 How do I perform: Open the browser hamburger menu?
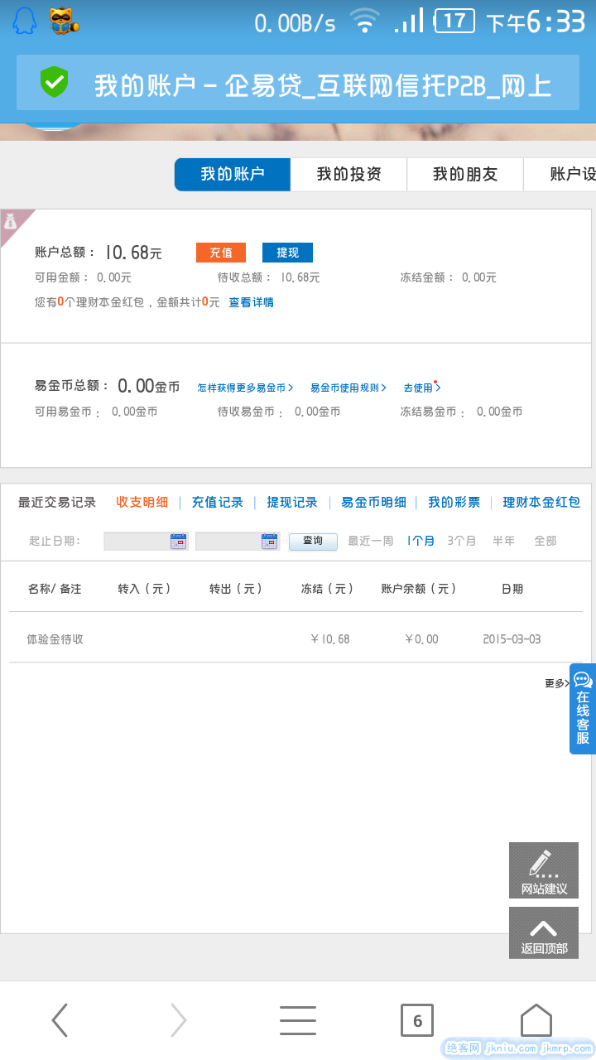298,1020
